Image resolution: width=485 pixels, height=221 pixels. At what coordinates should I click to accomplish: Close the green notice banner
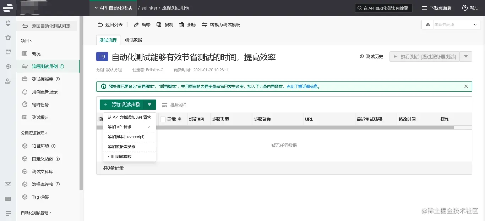coord(466,86)
